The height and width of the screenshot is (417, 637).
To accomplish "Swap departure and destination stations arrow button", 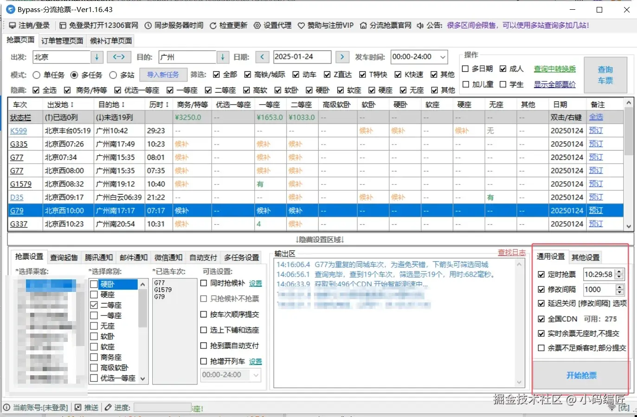I will pos(119,57).
